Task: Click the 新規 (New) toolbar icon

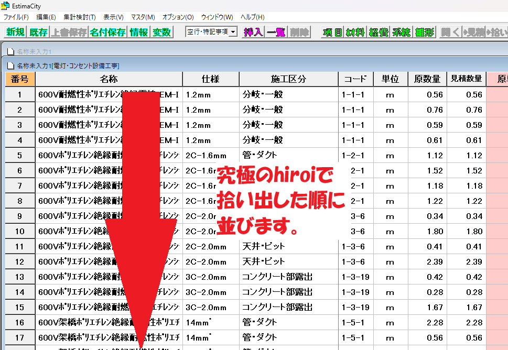Action: (x=15, y=31)
